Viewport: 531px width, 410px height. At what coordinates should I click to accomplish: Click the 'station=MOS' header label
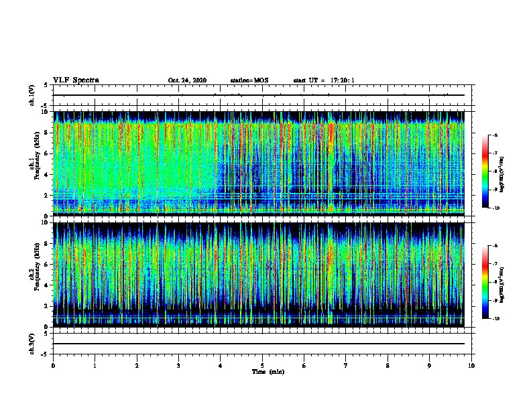pos(249,80)
